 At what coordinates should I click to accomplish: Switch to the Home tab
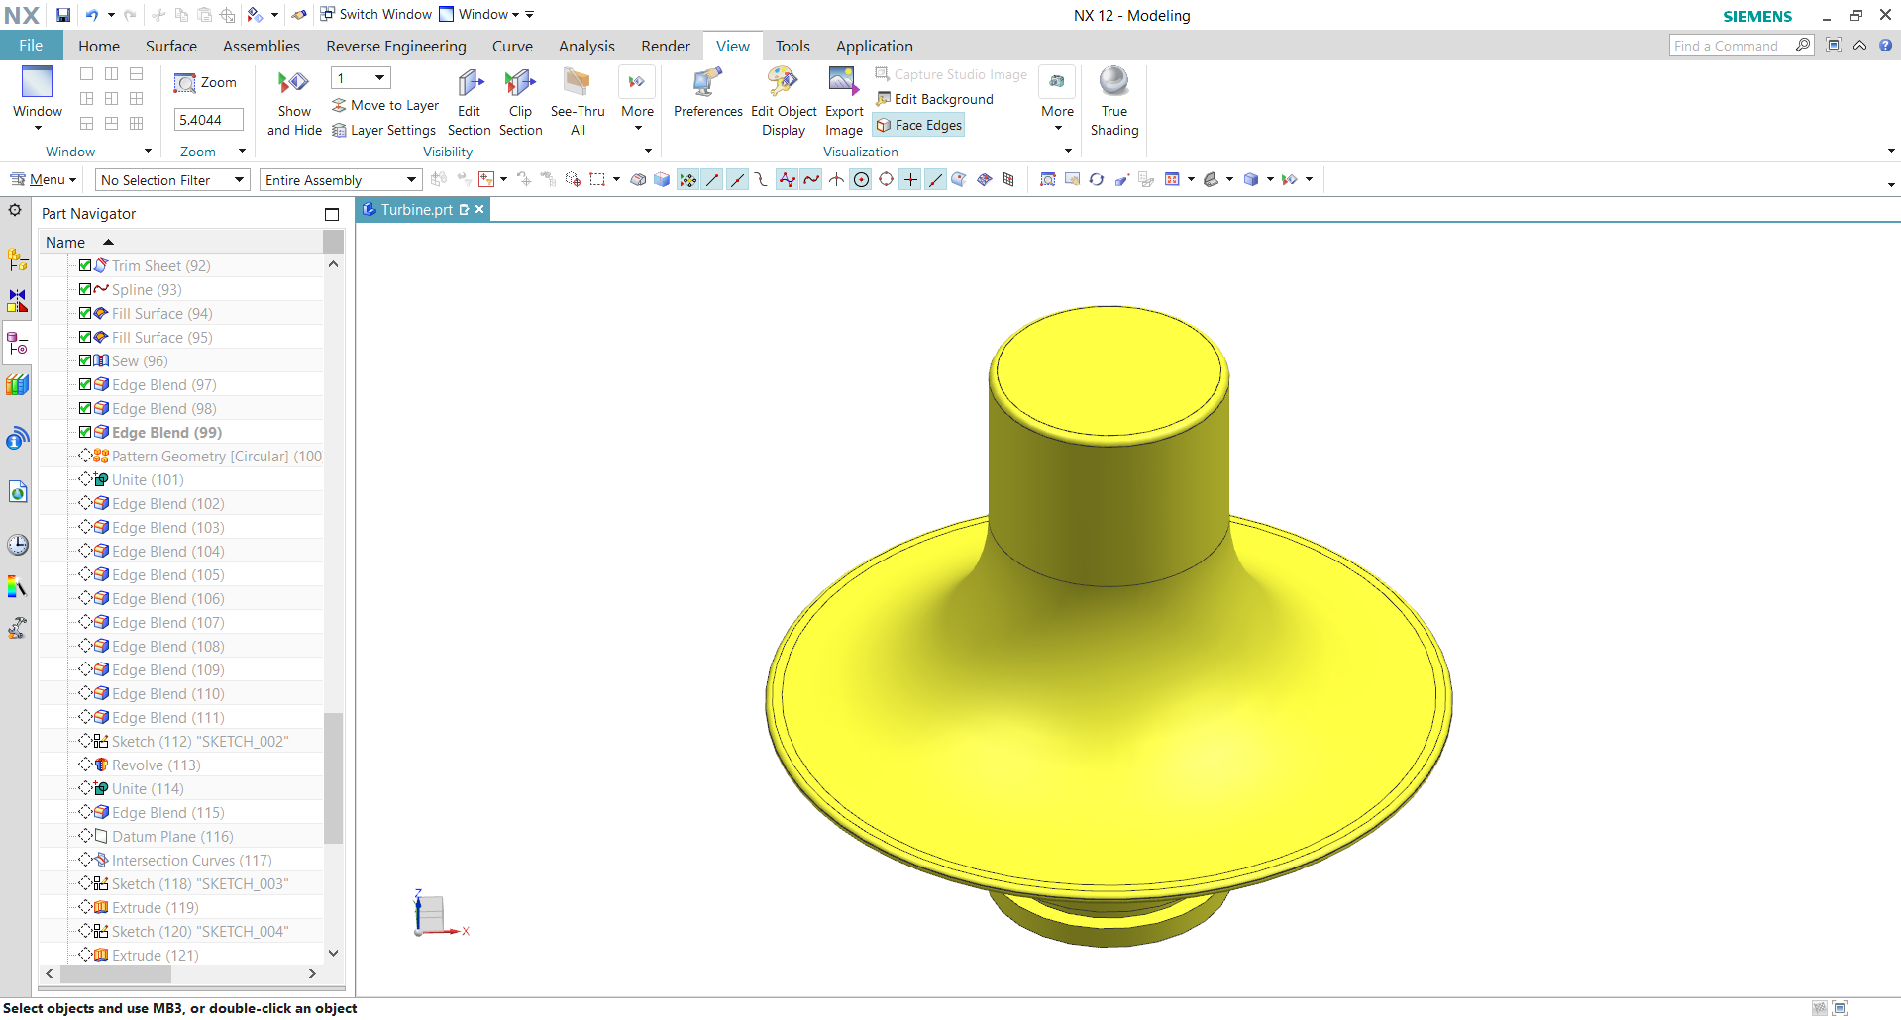99,46
